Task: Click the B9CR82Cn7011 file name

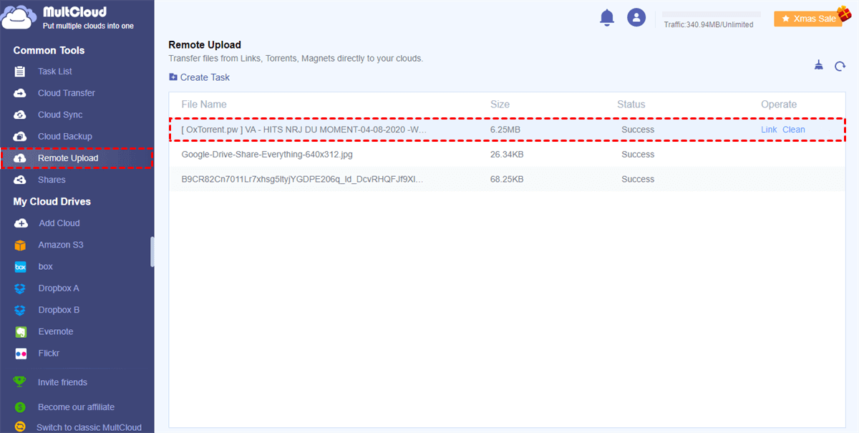Action: pyautogui.click(x=302, y=179)
